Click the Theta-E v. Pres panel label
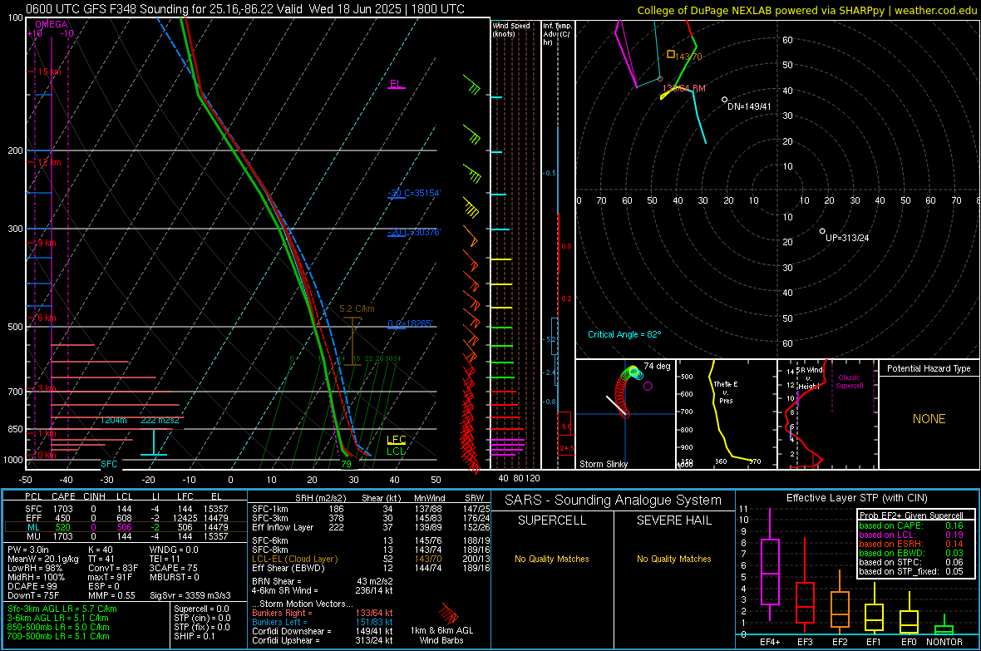This screenshot has height=651, width=981. (x=725, y=392)
